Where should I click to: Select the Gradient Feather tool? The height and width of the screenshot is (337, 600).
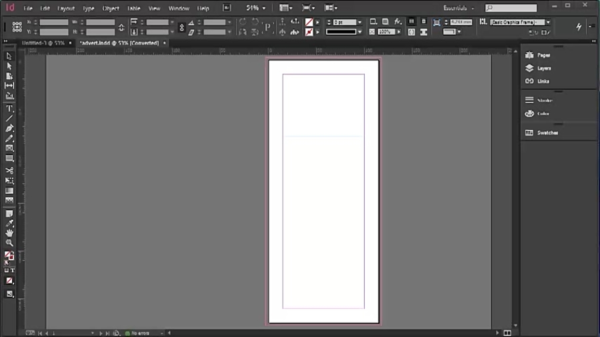9,200
